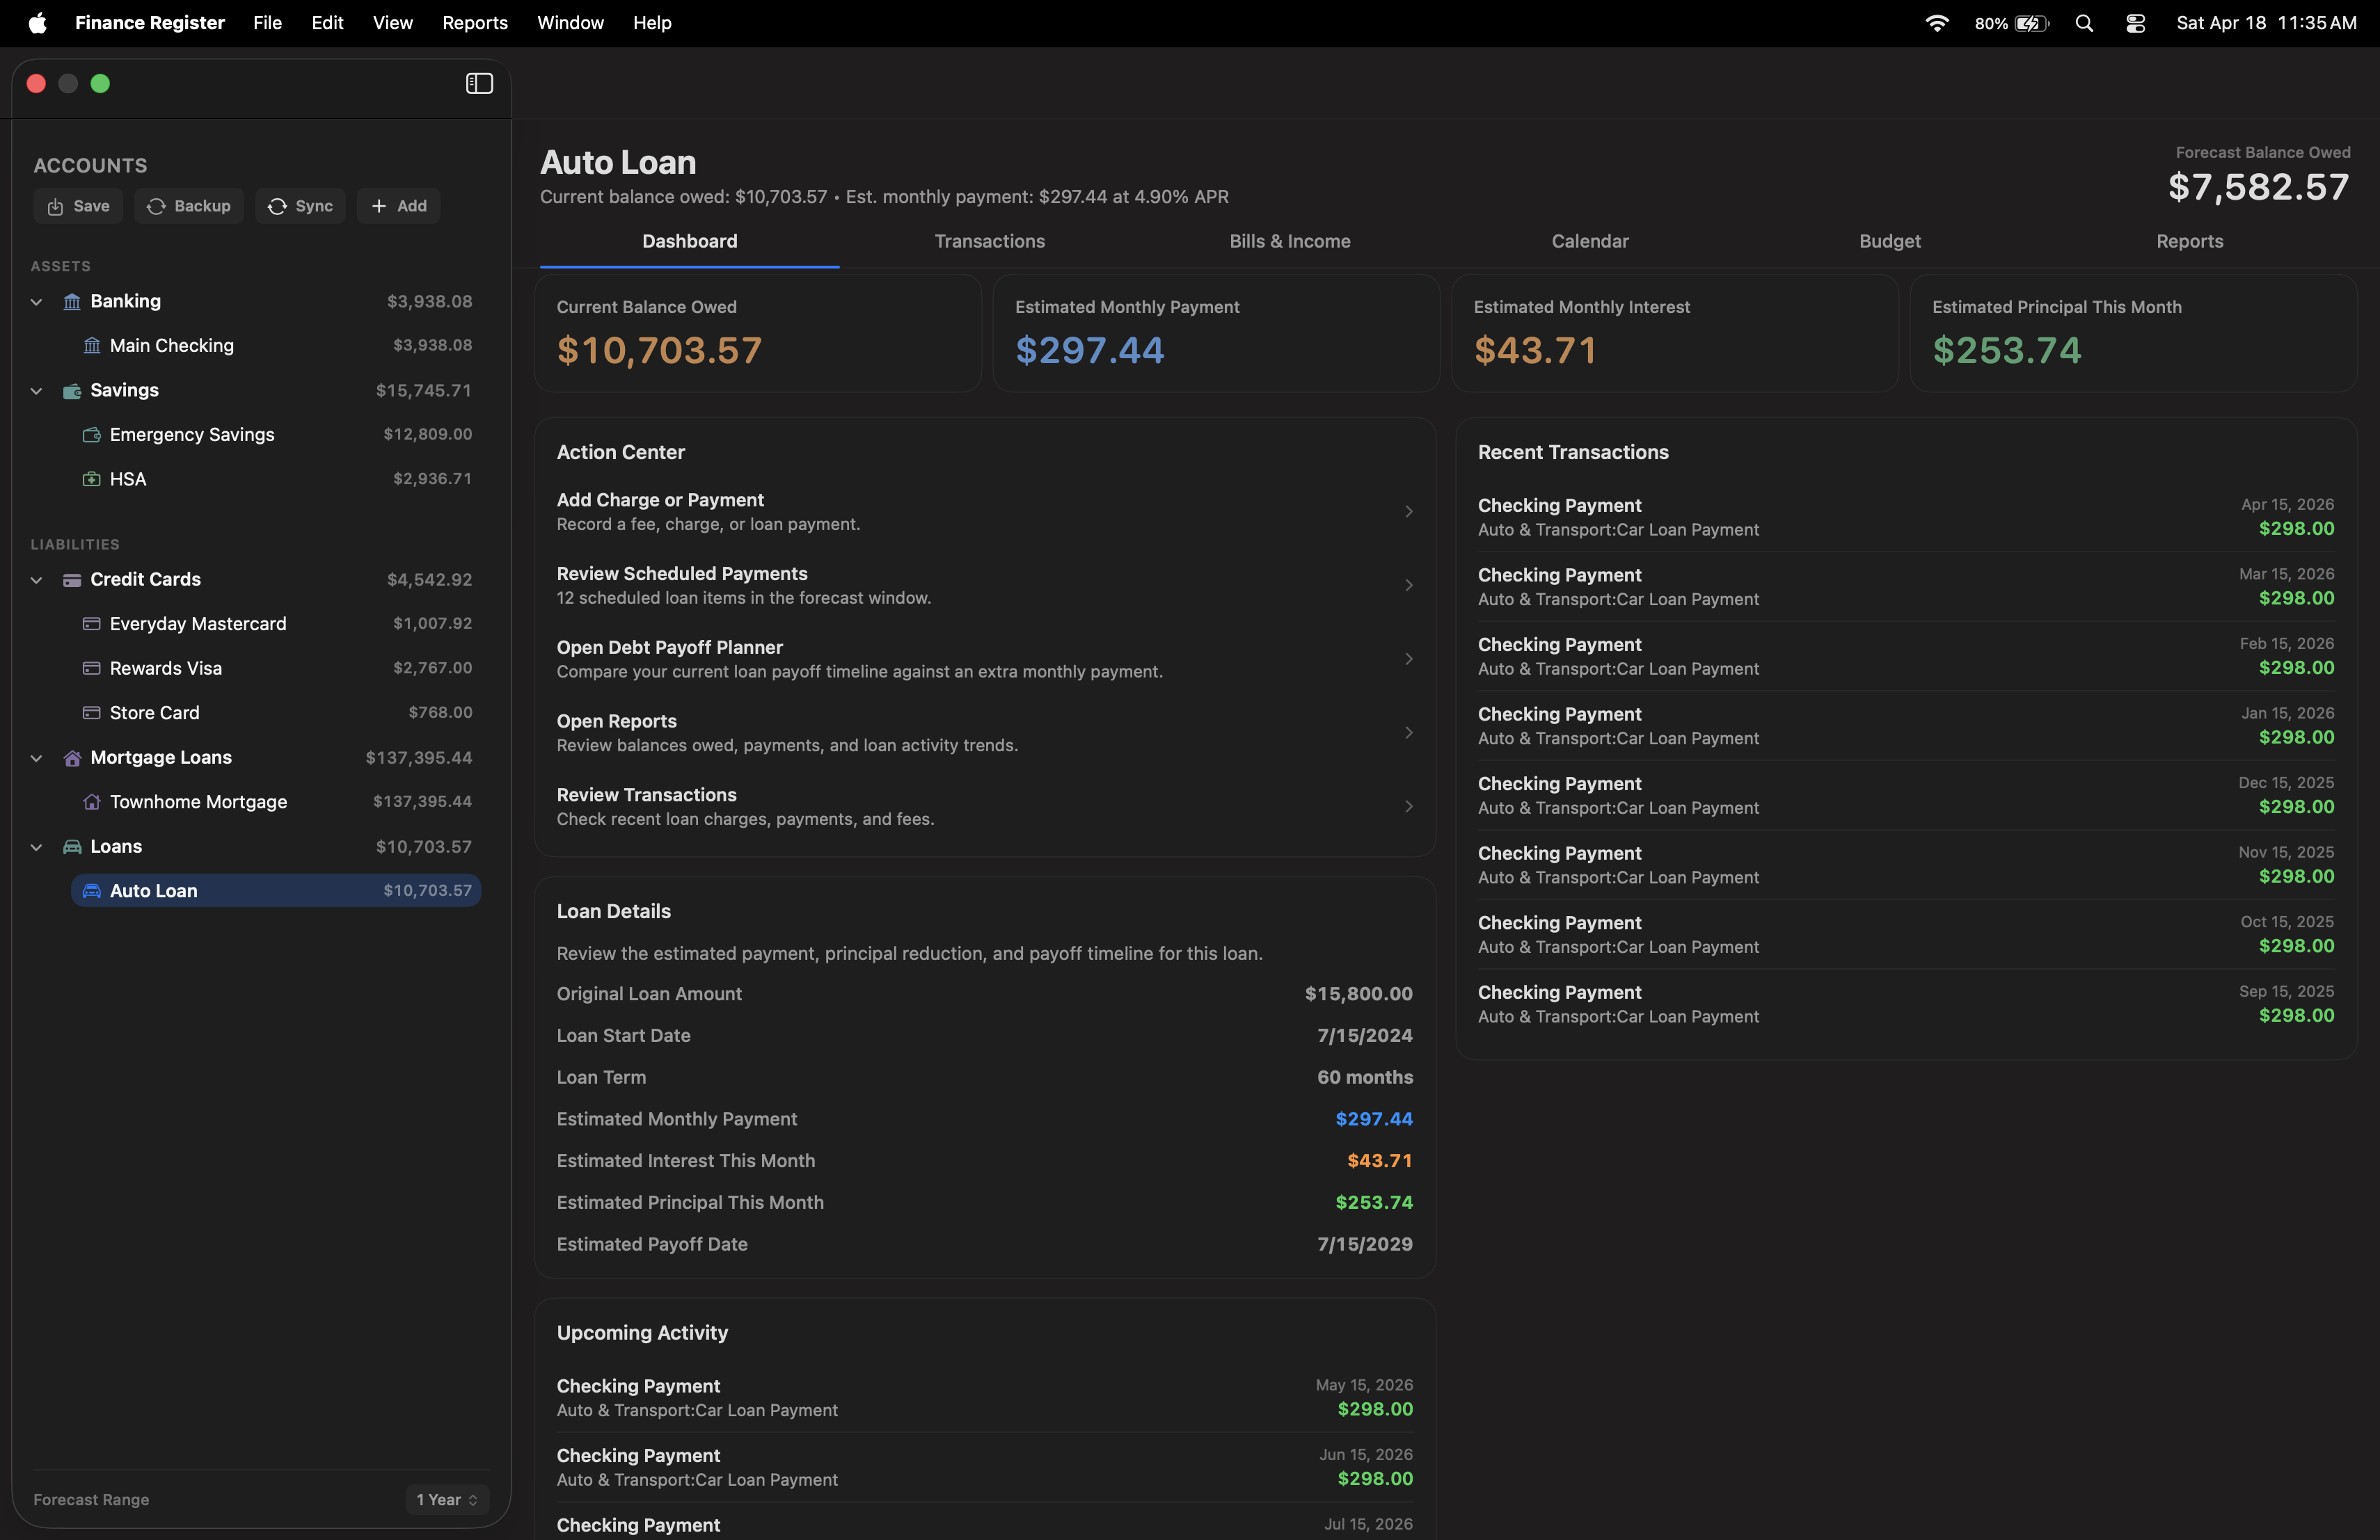Click the Savings group icon
Screen dimensions: 2380x1540
(72, 391)
